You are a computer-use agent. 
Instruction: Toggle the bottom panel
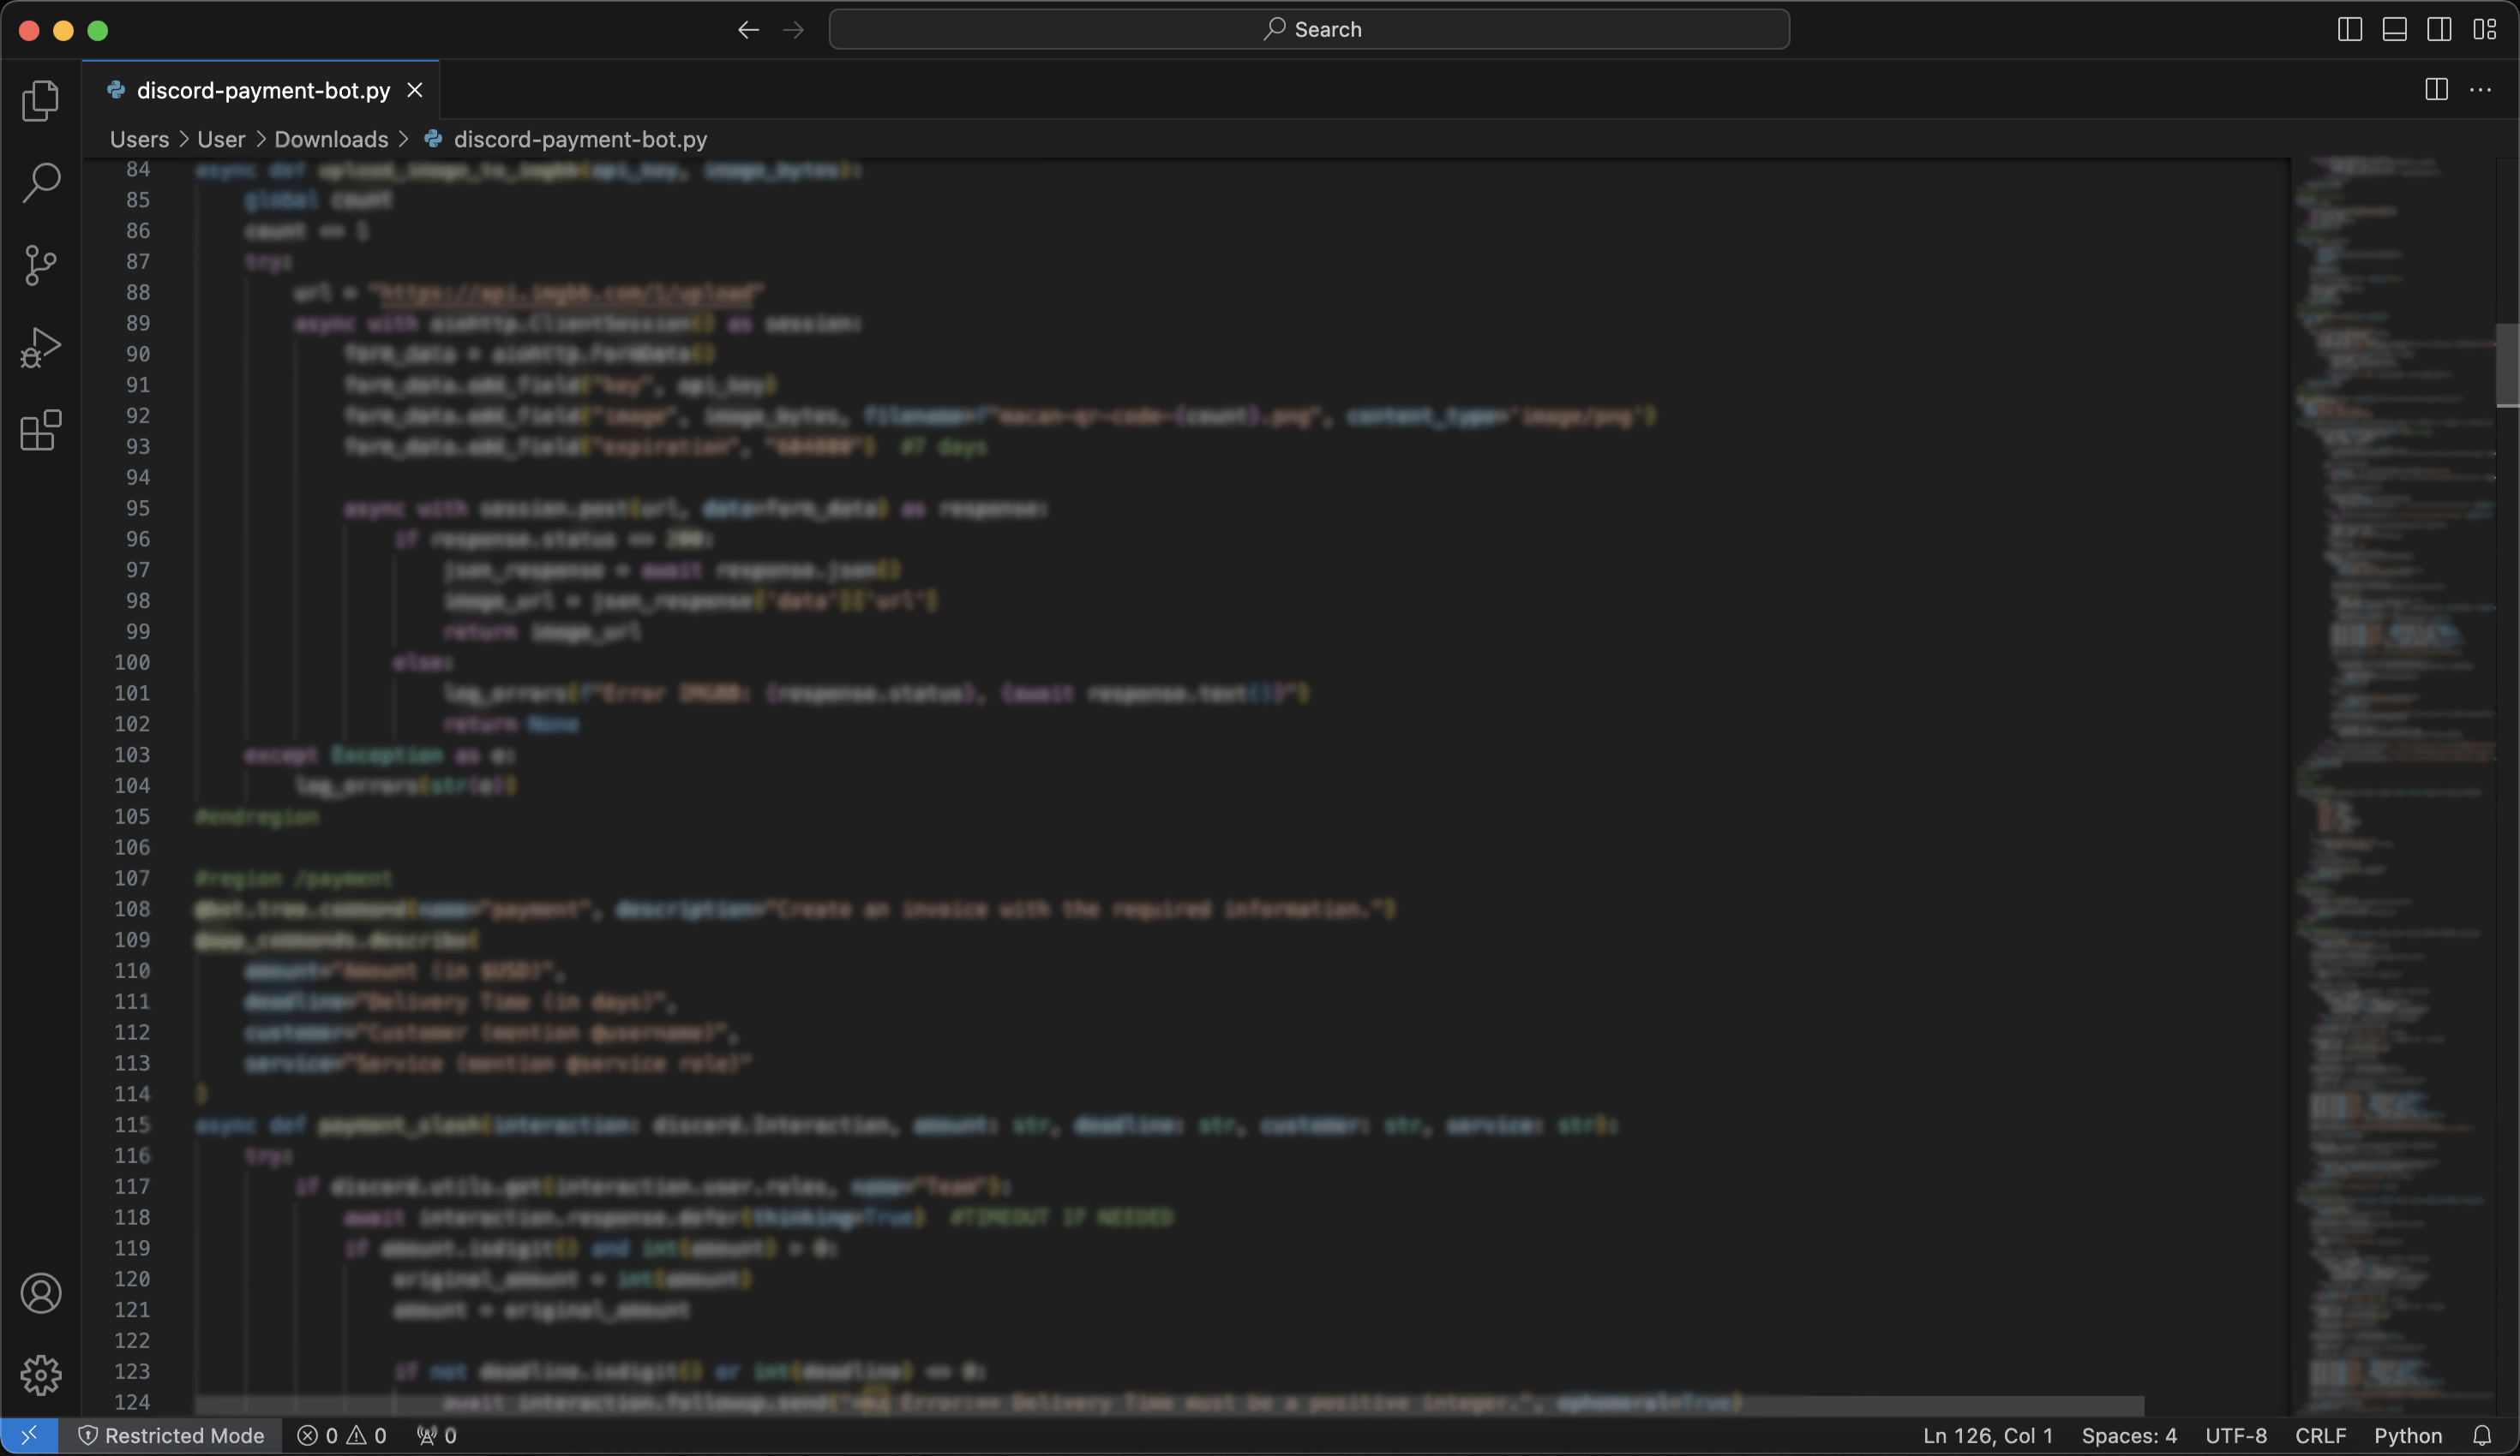2394,30
